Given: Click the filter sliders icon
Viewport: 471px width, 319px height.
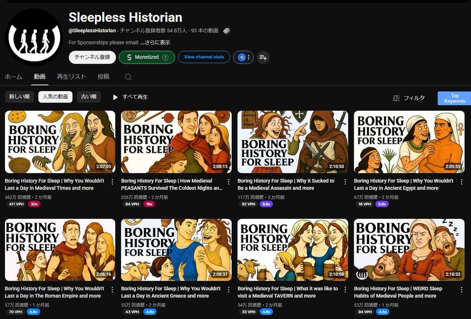Looking at the screenshot, I should (x=396, y=98).
